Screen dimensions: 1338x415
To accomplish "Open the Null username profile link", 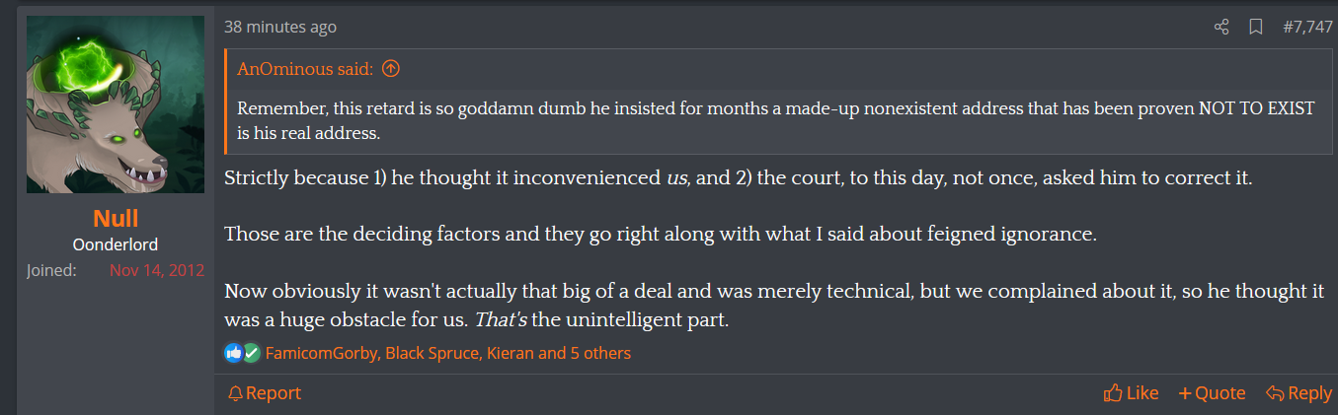I will 116,219.
